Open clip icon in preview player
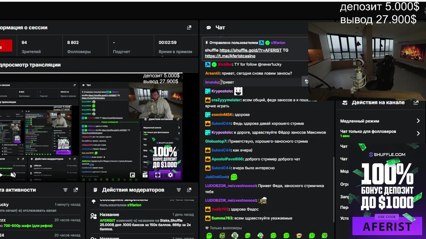This screenshot has width=426, height=239. [x=145, y=175]
